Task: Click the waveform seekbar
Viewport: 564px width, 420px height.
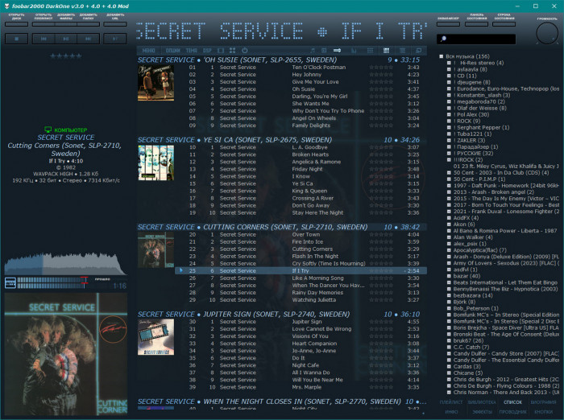Action: [65, 263]
